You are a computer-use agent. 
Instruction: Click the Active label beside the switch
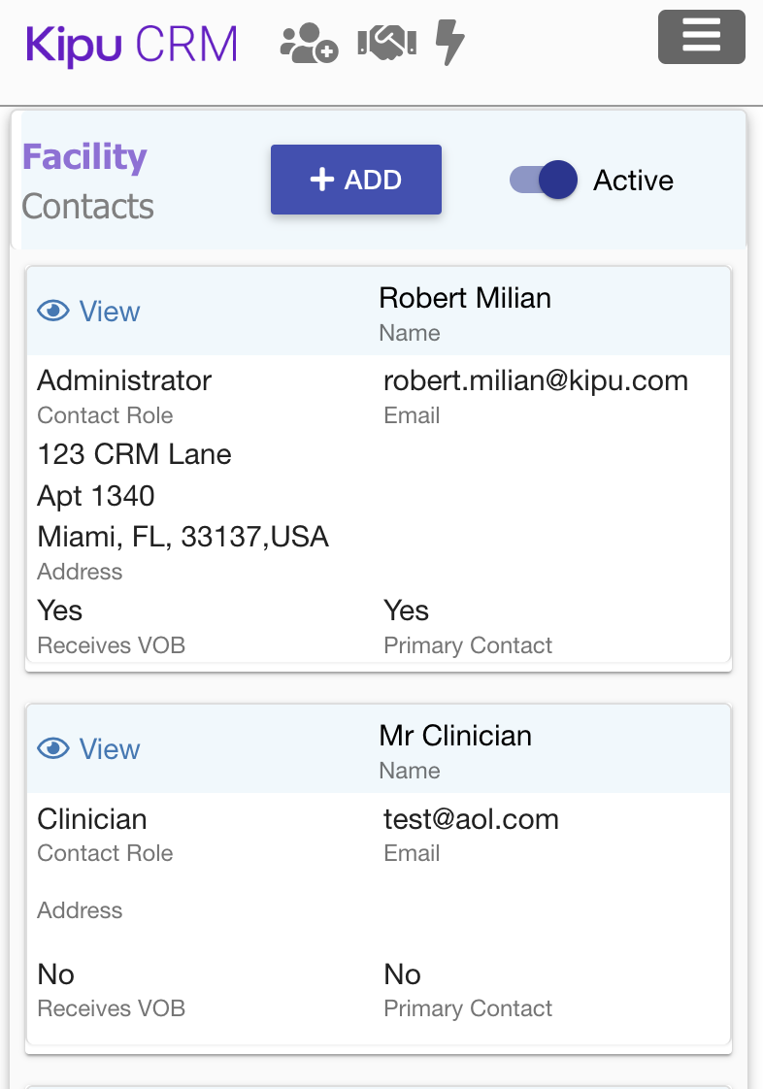coord(633,181)
